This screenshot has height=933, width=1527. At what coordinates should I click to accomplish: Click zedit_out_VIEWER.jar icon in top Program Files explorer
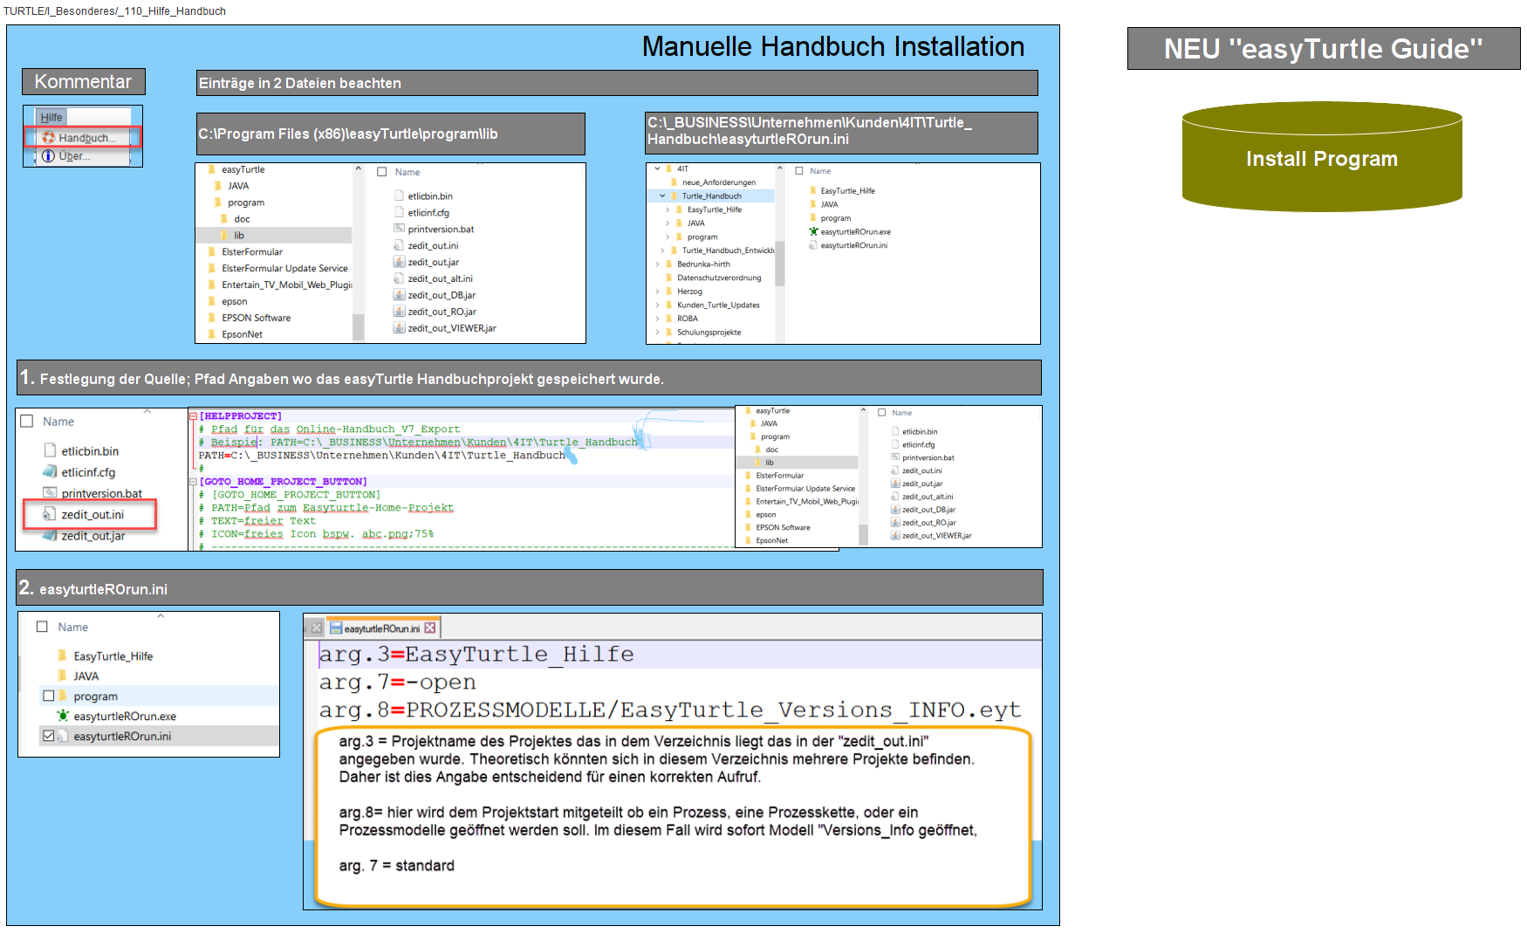click(399, 328)
